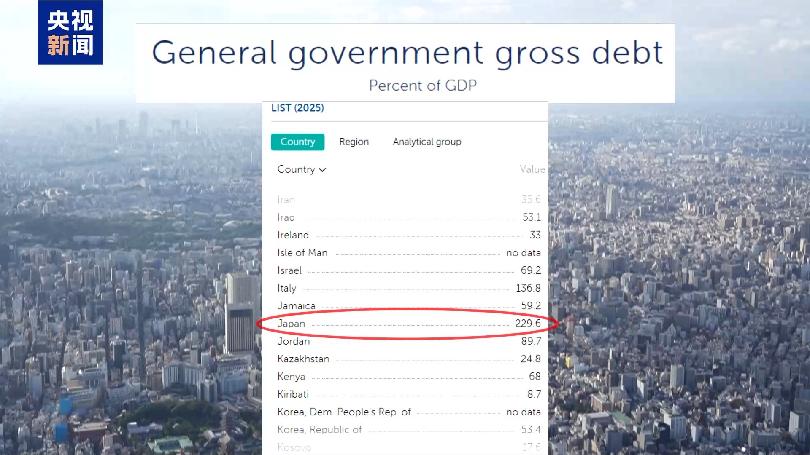Expand the Country sort dropdown
The height and width of the screenshot is (455, 810).
[x=301, y=169]
